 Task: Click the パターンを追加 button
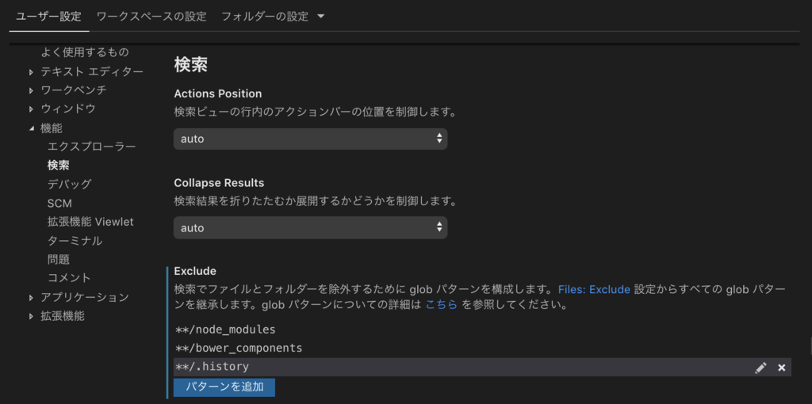(x=224, y=387)
